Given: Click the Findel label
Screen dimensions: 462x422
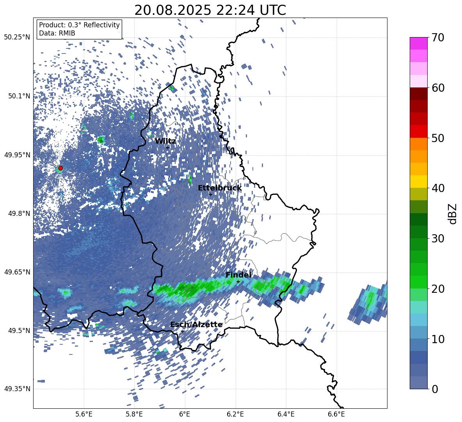Looking at the screenshot, I should pyautogui.click(x=238, y=275).
